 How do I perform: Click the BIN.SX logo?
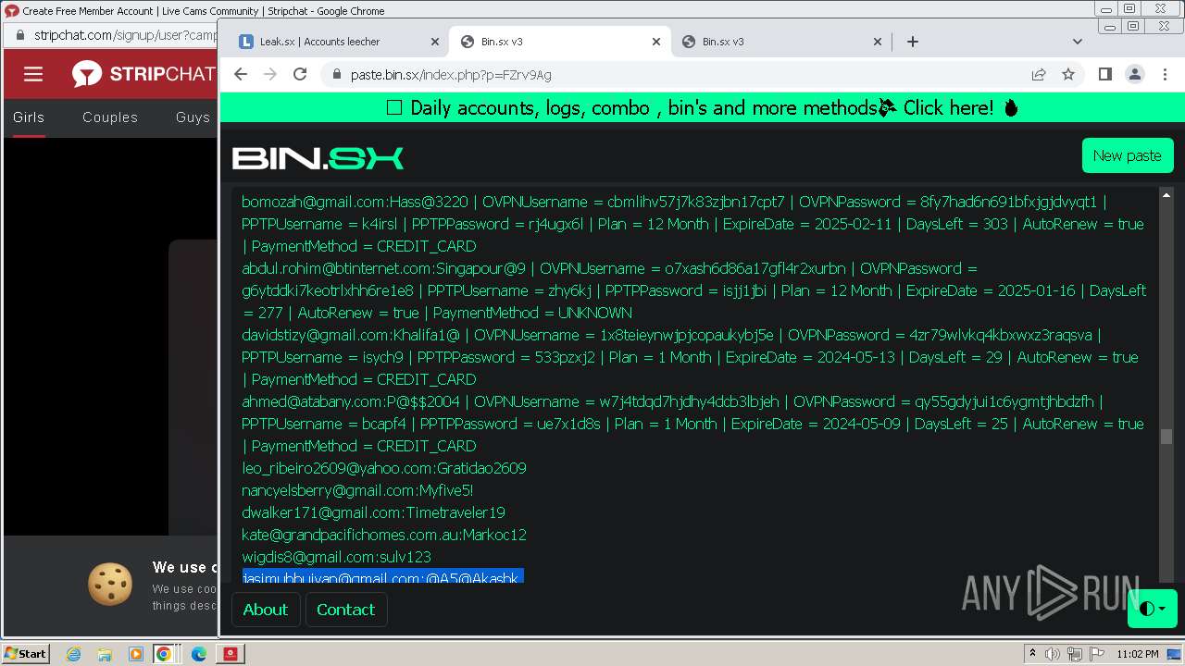click(318, 158)
